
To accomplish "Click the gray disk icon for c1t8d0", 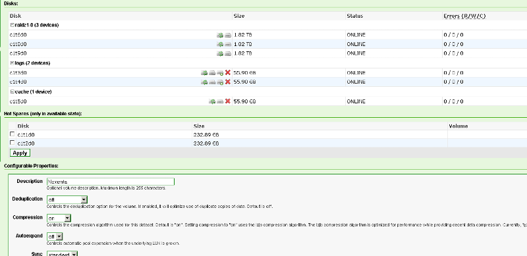I will click(228, 44).
